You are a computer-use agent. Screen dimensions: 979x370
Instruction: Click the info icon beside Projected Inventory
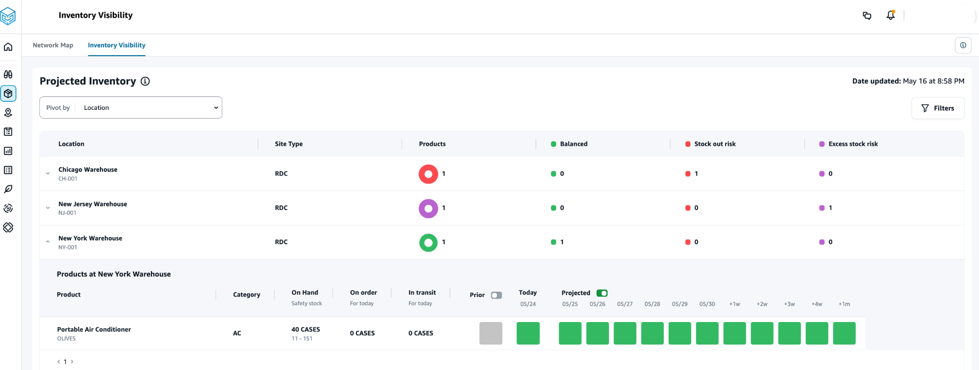click(145, 81)
